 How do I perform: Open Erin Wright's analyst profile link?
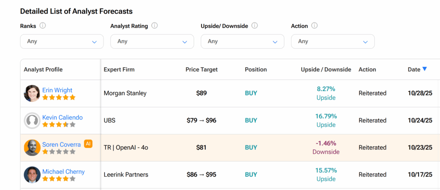pos(57,90)
